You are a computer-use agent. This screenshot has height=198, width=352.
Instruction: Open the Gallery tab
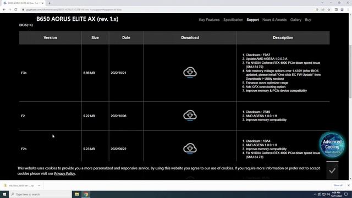[296, 20]
